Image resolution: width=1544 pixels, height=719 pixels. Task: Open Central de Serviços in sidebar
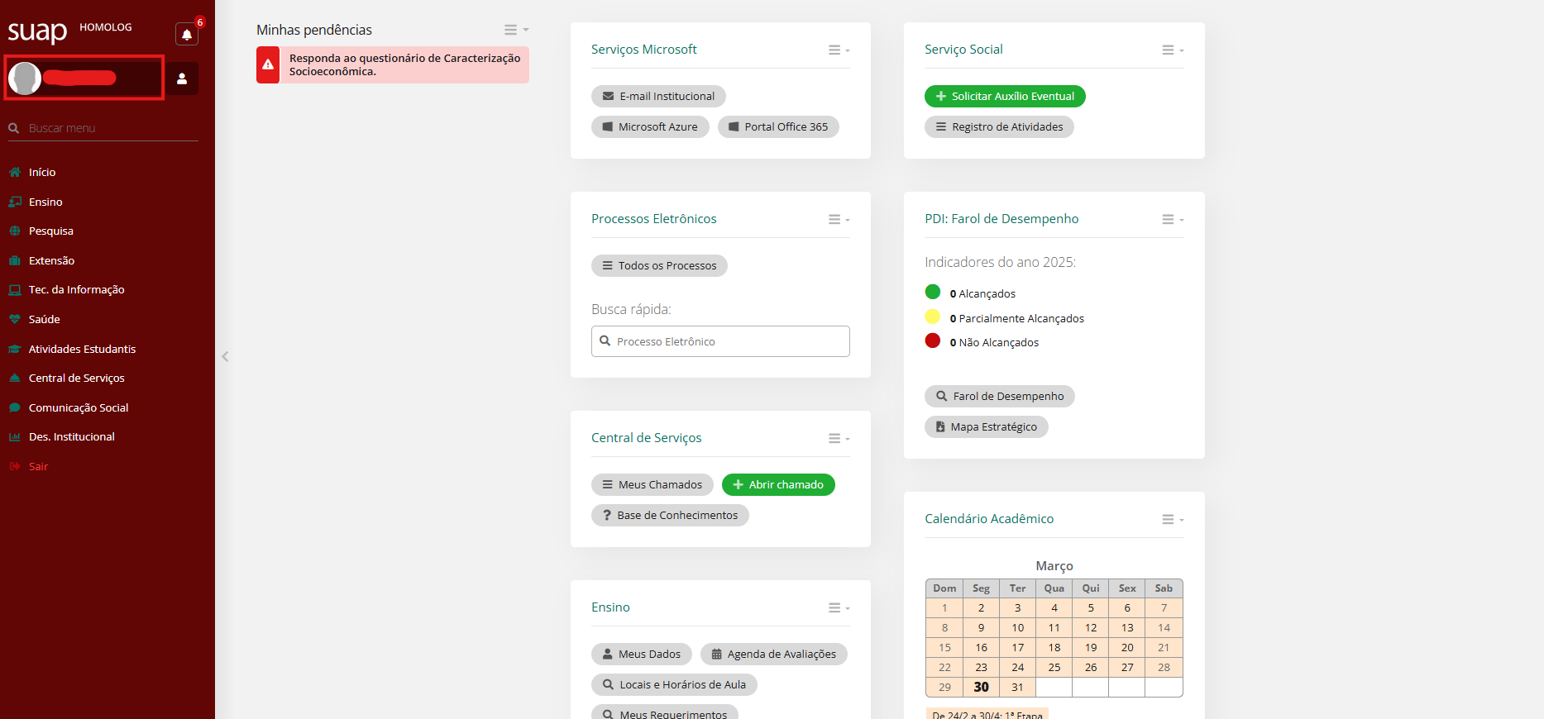(76, 378)
